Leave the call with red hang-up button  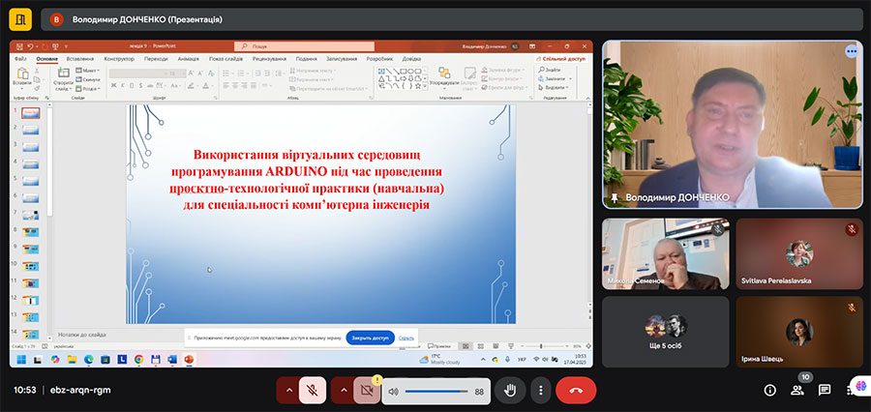point(576,390)
